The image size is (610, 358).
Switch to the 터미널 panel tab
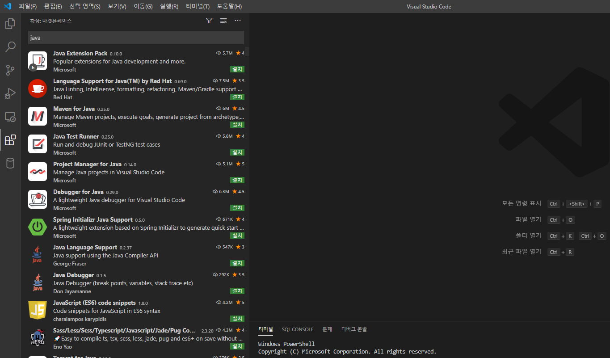click(x=265, y=329)
